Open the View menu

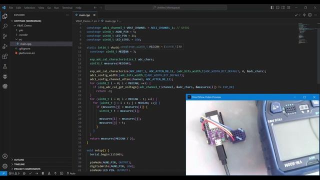coord(41,7)
